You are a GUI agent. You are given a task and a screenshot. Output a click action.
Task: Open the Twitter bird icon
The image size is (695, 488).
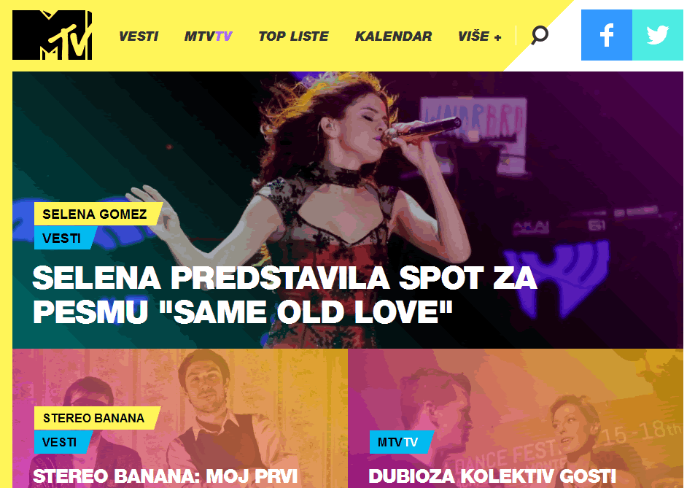(x=657, y=35)
